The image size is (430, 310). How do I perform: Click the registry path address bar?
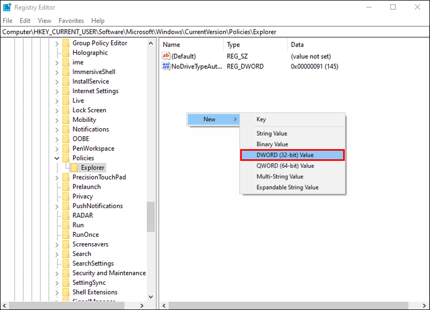(x=214, y=32)
